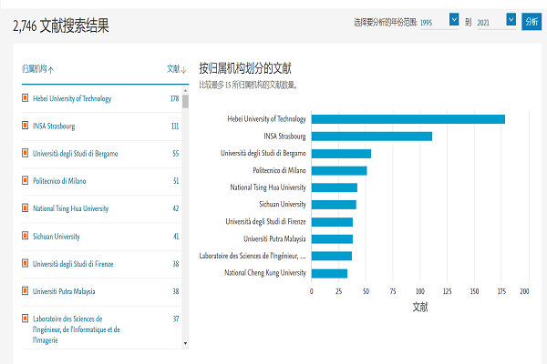Sort by 归属机构 column header
This screenshot has width=547, height=364.
pos(37,69)
